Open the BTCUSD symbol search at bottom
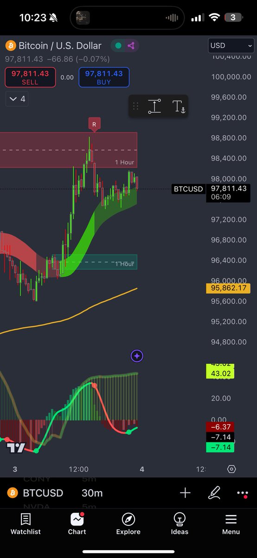 pos(43,493)
